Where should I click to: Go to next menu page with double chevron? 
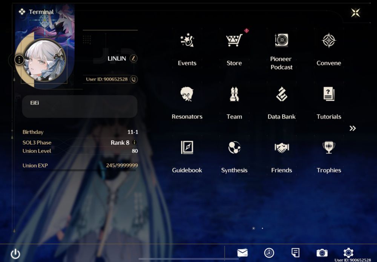[x=352, y=128]
